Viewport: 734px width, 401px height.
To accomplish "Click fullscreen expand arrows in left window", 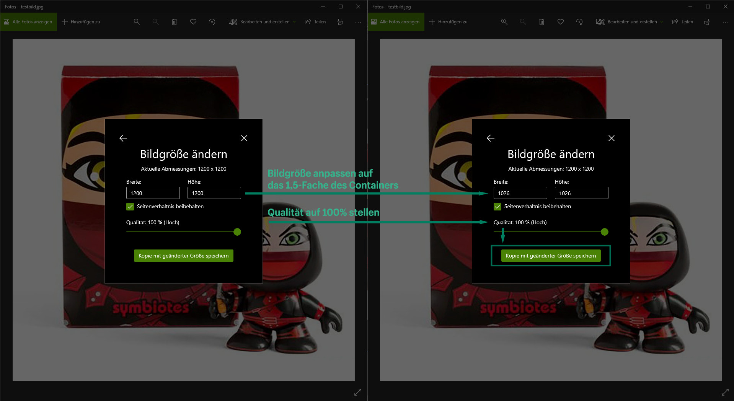I will 358,392.
